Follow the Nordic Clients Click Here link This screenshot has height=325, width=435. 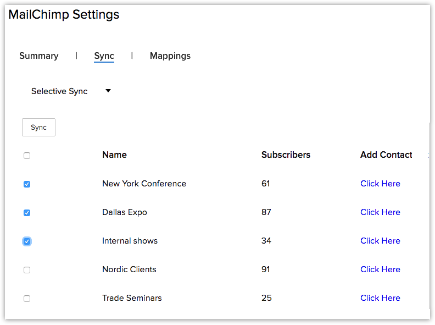click(380, 269)
